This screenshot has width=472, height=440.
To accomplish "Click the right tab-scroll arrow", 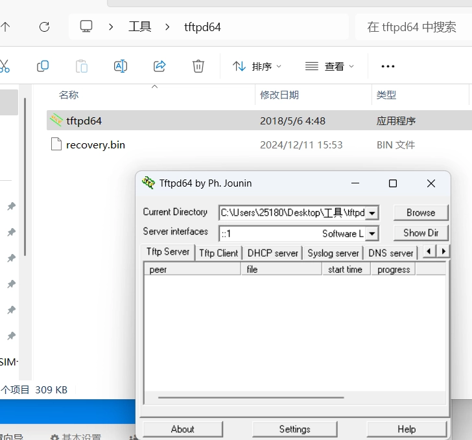I will [x=443, y=251].
